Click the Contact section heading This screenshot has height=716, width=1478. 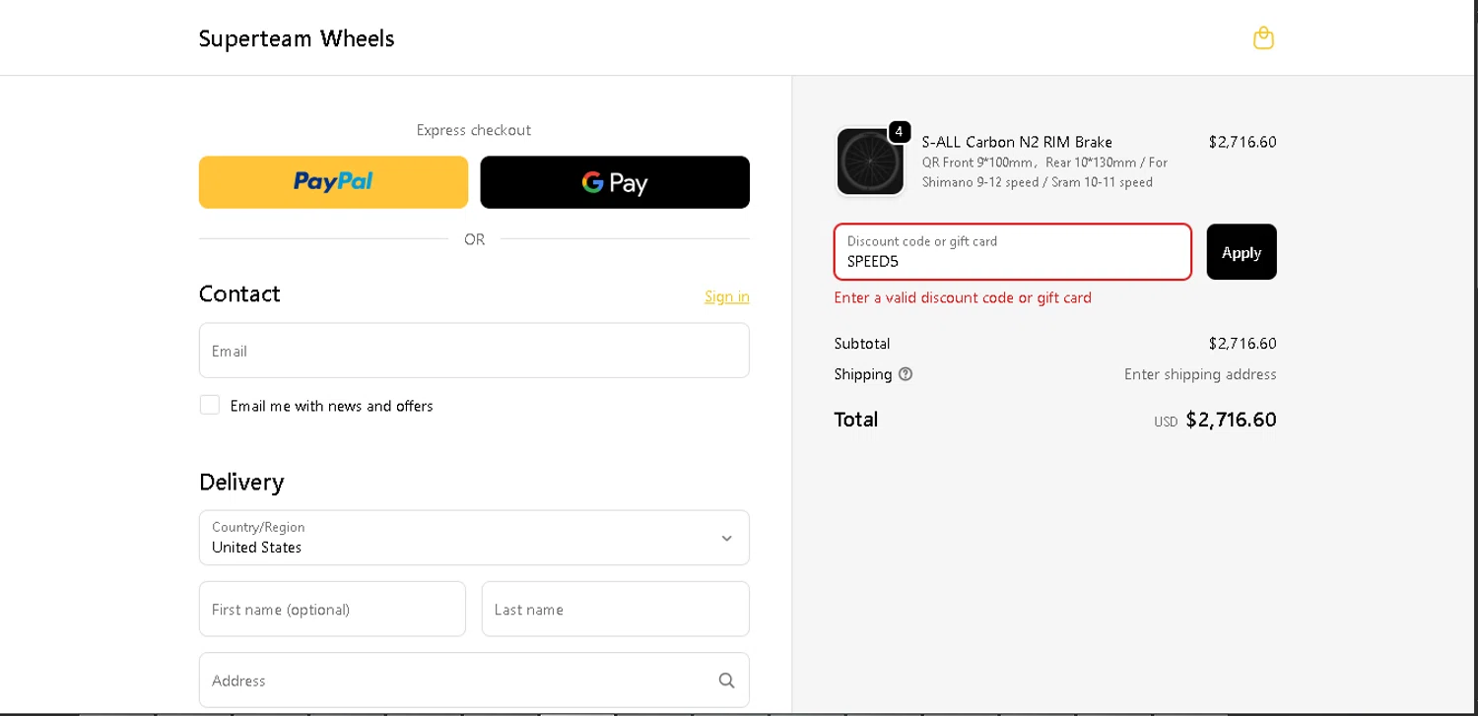[239, 293]
